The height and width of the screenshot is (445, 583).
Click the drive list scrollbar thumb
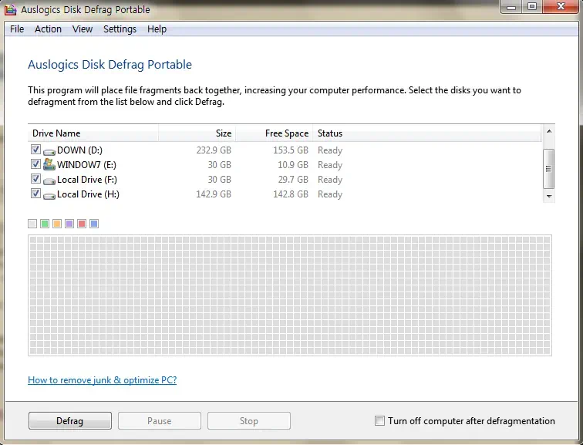click(549, 169)
